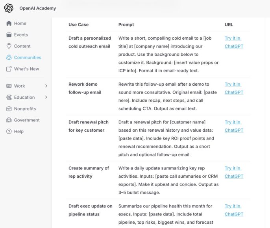270x228 pixels.
Task: Click the Work briefcase icon
Action: [9, 86]
